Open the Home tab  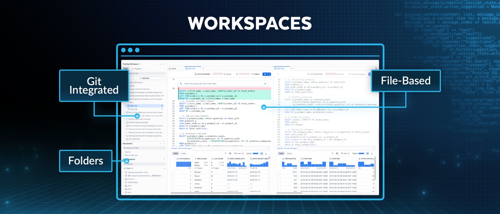pyautogui.click(x=173, y=69)
